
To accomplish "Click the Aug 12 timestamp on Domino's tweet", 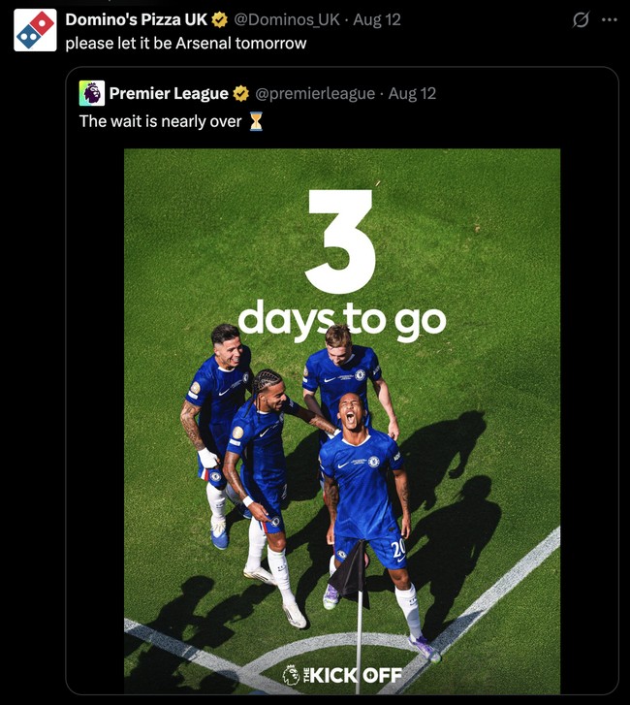I will pyautogui.click(x=377, y=19).
